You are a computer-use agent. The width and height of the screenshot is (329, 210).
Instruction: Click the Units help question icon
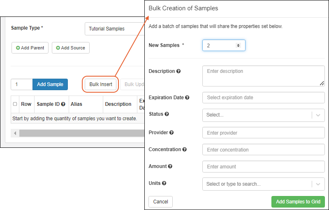[x=164, y=183]
